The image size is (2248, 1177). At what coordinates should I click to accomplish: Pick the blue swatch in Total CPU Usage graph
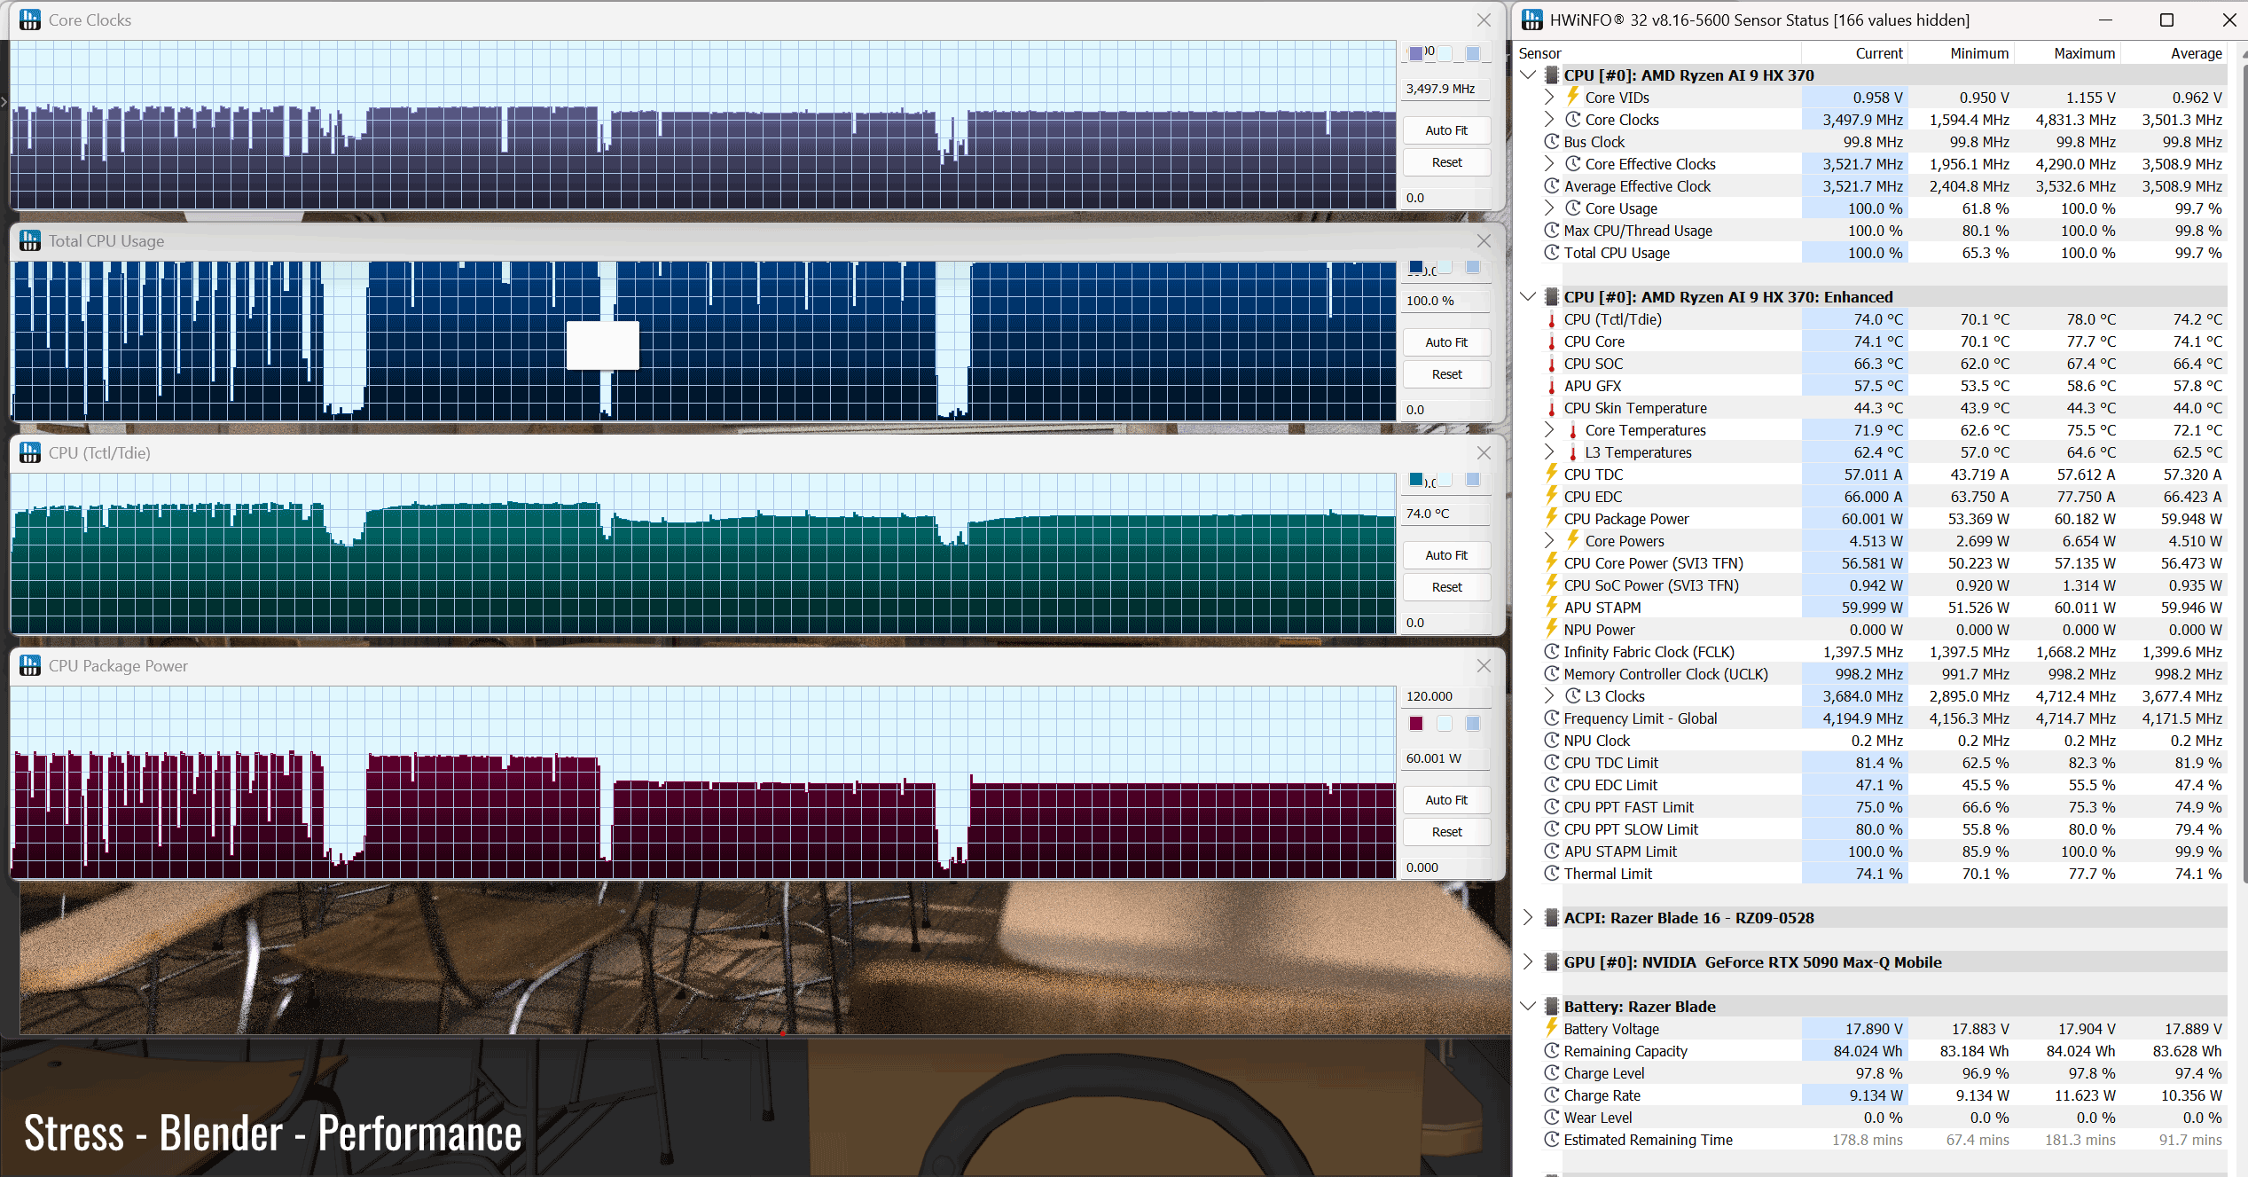[1416, 267]
